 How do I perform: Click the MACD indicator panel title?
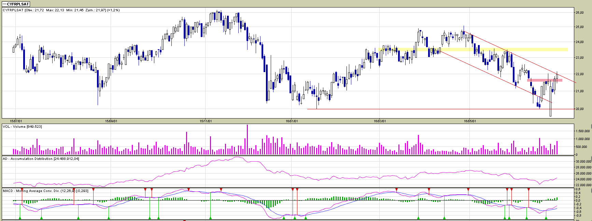45,191
